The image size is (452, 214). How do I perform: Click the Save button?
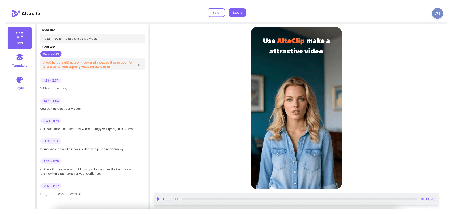click(x=216, y=13)
